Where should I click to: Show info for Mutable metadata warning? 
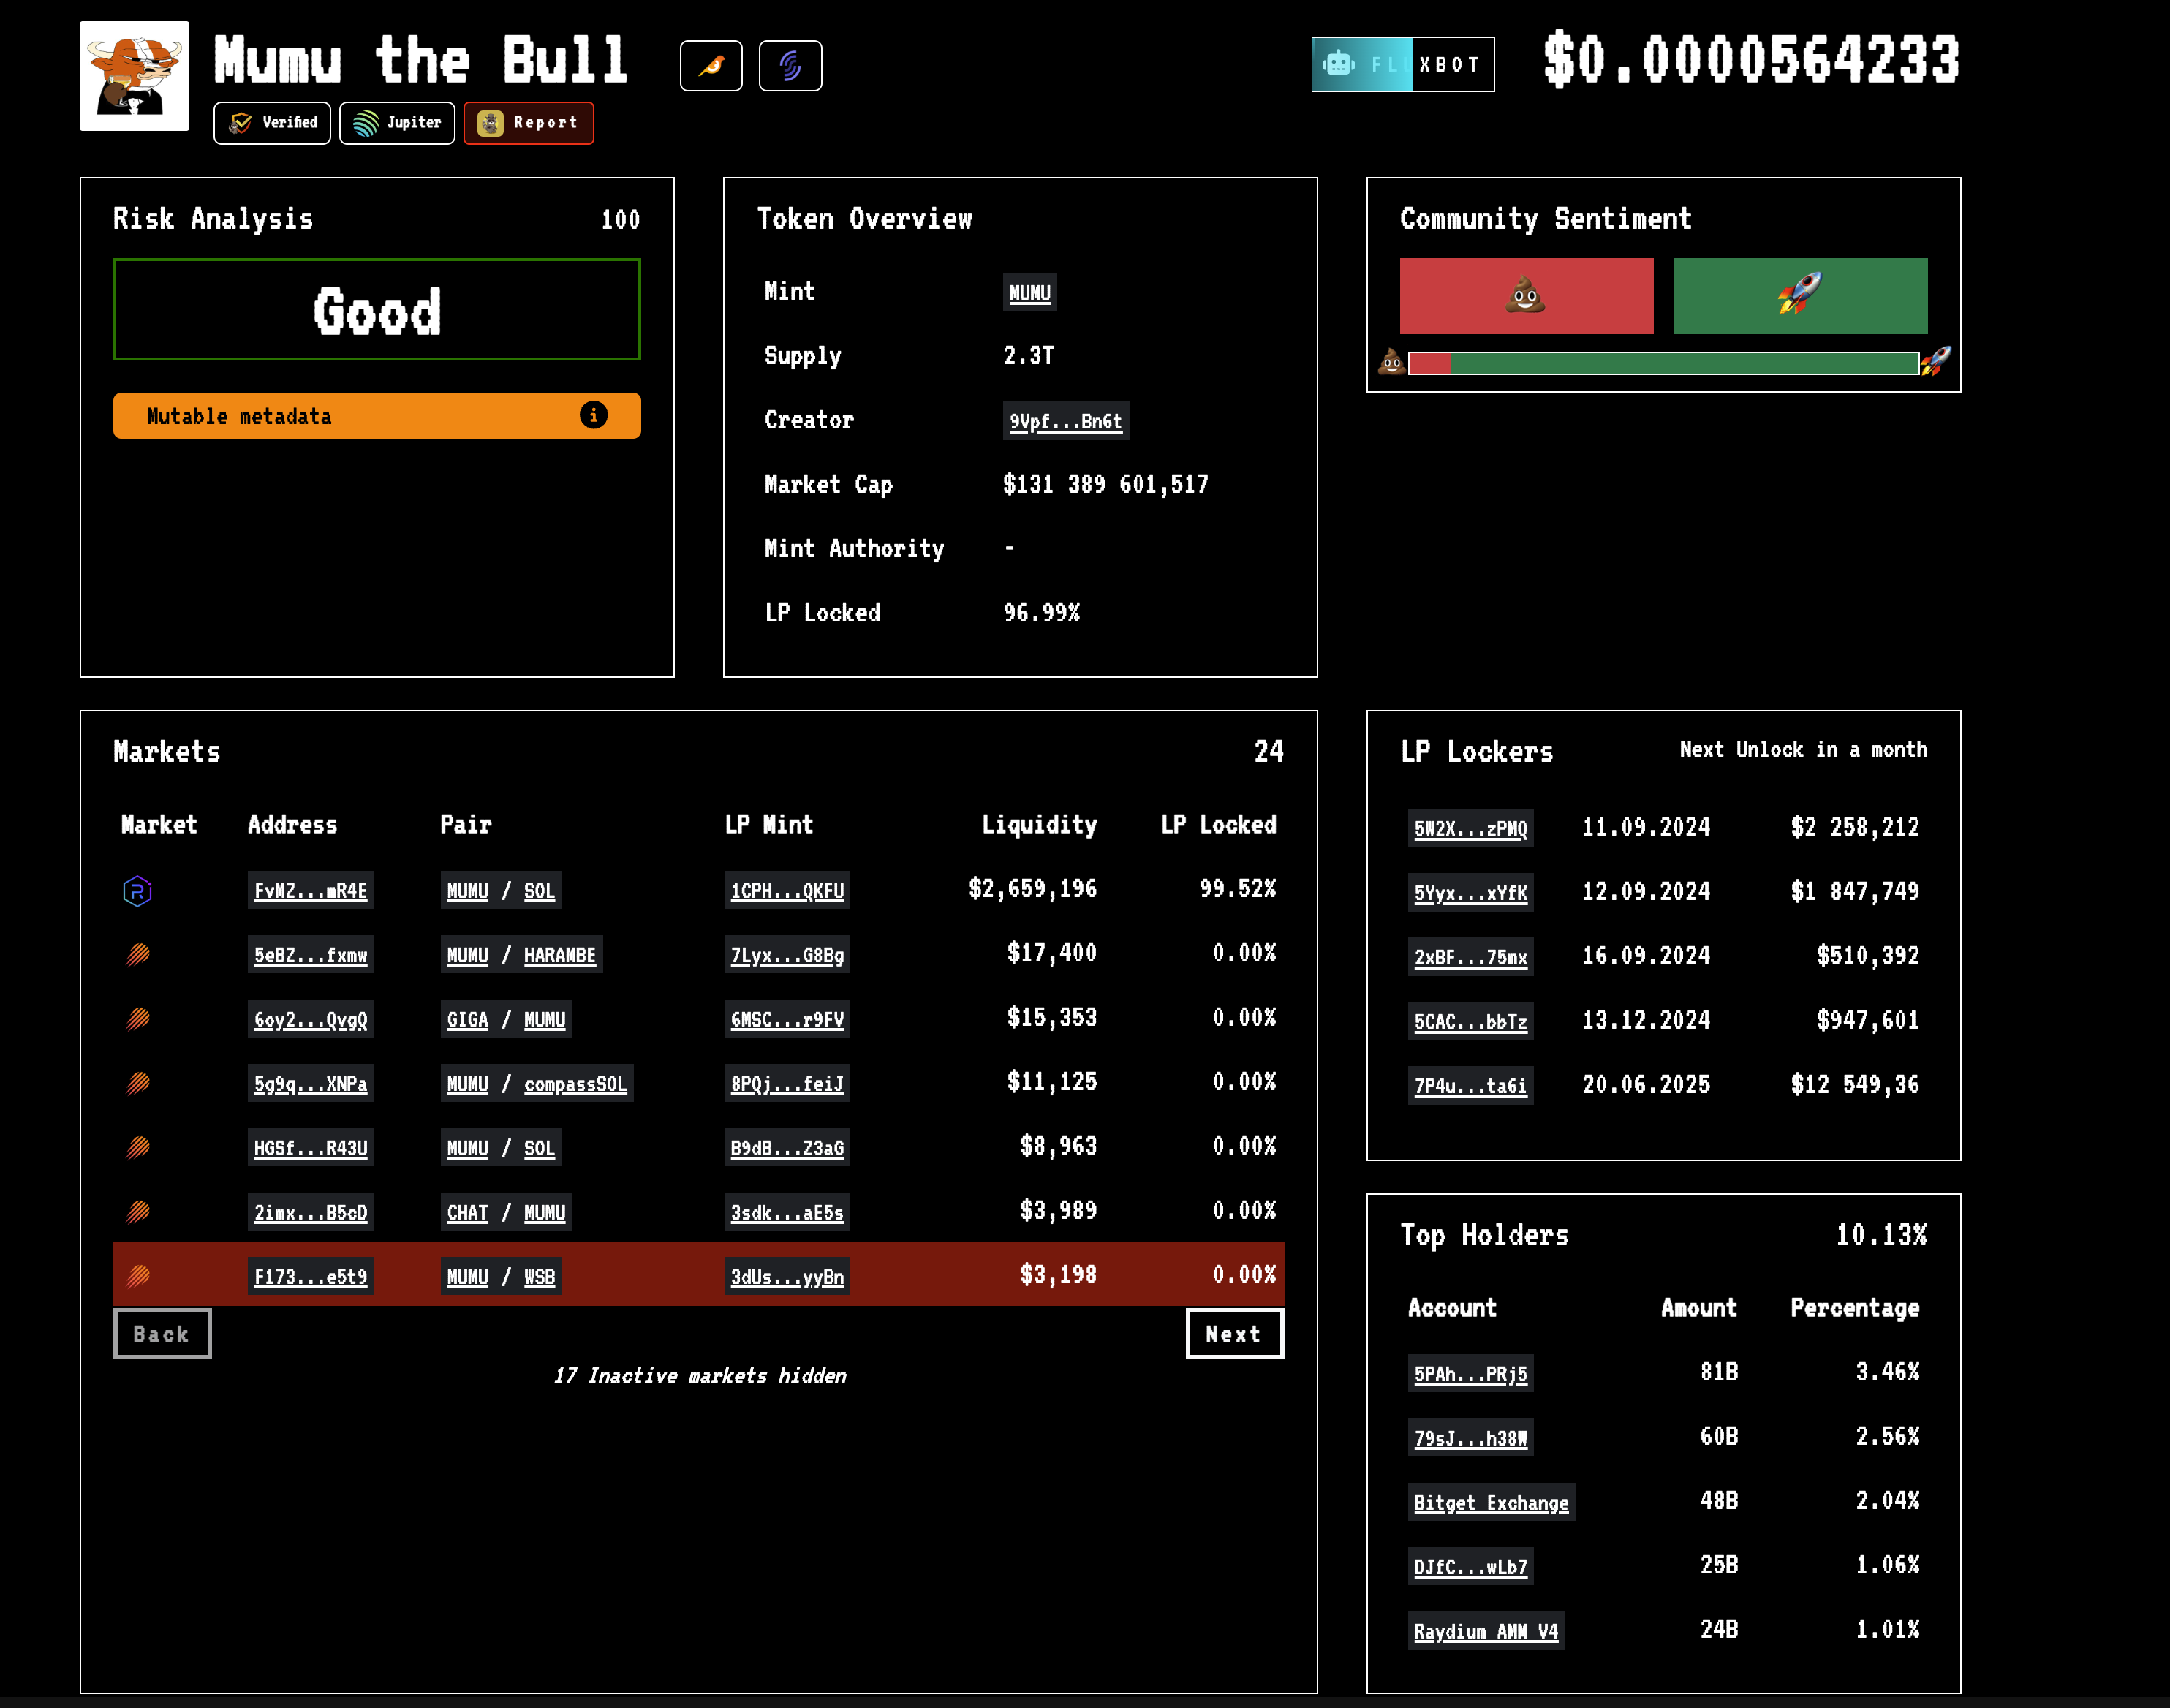tap(593, 415)
